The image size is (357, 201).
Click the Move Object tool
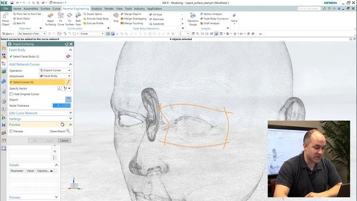(x=5, y=19)
